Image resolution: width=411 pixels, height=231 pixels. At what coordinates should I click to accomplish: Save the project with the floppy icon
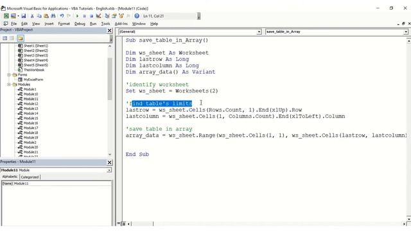[24, 16]
